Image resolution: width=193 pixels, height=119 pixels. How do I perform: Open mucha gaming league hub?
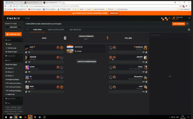click(12, 80)
